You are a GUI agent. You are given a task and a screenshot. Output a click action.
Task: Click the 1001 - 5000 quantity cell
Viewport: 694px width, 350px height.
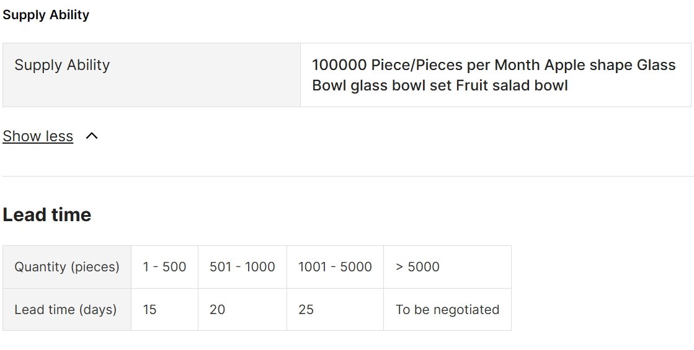pyautogui.click(x=335, y=267)
